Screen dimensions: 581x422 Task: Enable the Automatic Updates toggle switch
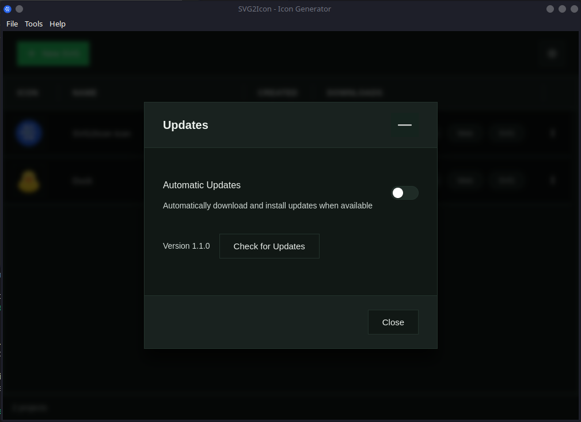pyautogui.click(x=404, y=193)
